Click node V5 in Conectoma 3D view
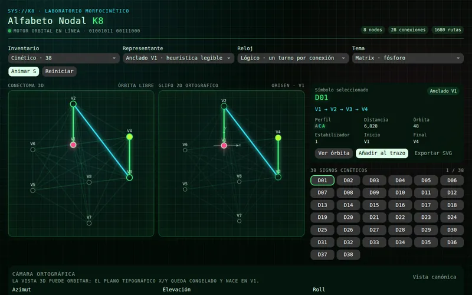Screen dimensions: 472x295 tap(33, 191)
